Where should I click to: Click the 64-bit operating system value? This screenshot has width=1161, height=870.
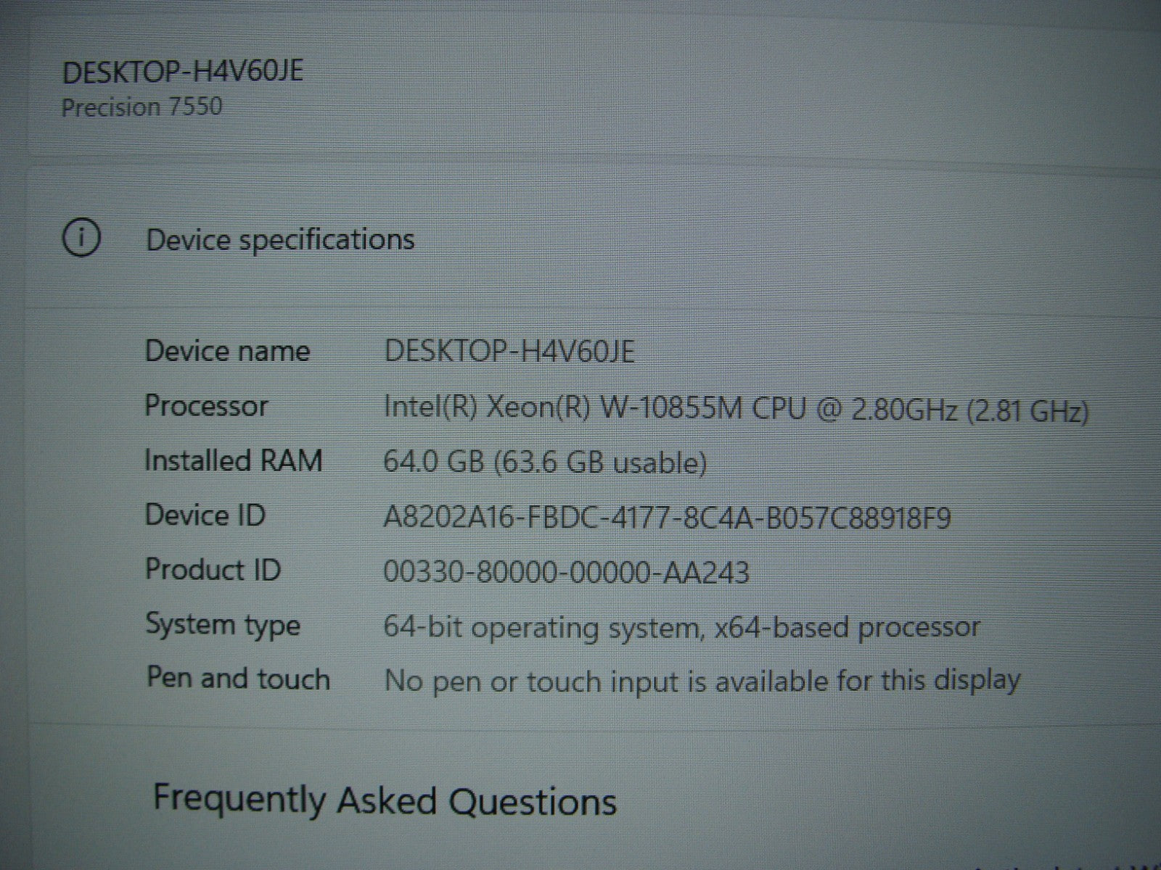(681, 627)
